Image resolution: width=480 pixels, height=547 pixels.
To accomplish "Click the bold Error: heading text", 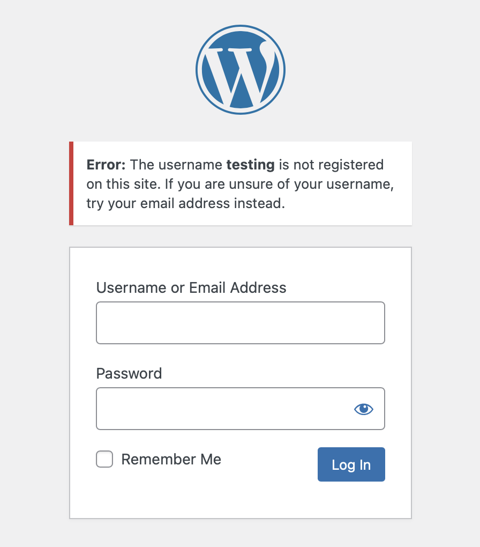I will click(106, 165).
